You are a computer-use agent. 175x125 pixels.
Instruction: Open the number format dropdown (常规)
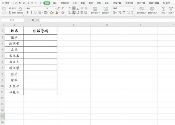tap(133, 8)
